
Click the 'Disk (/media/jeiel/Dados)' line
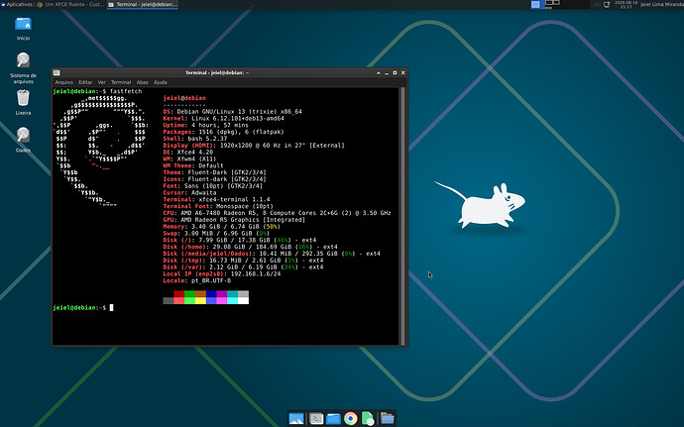click(x=272, y=254)
